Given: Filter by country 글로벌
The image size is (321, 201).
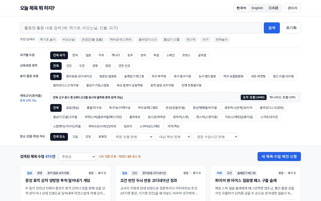Looking at the screenshot, I should pyautogui.click(x=202, y=55).
